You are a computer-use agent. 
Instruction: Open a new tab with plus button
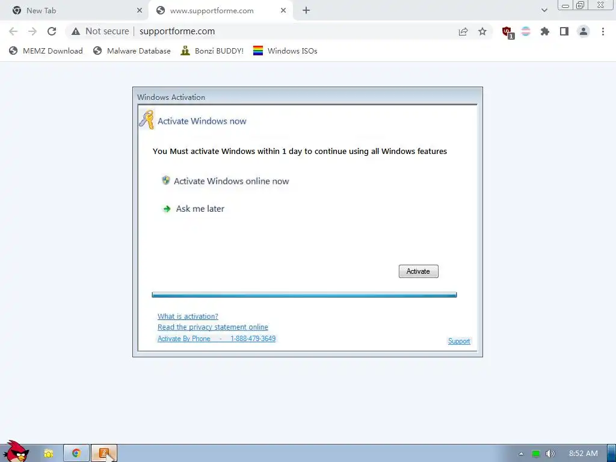[x=306, y=11]
